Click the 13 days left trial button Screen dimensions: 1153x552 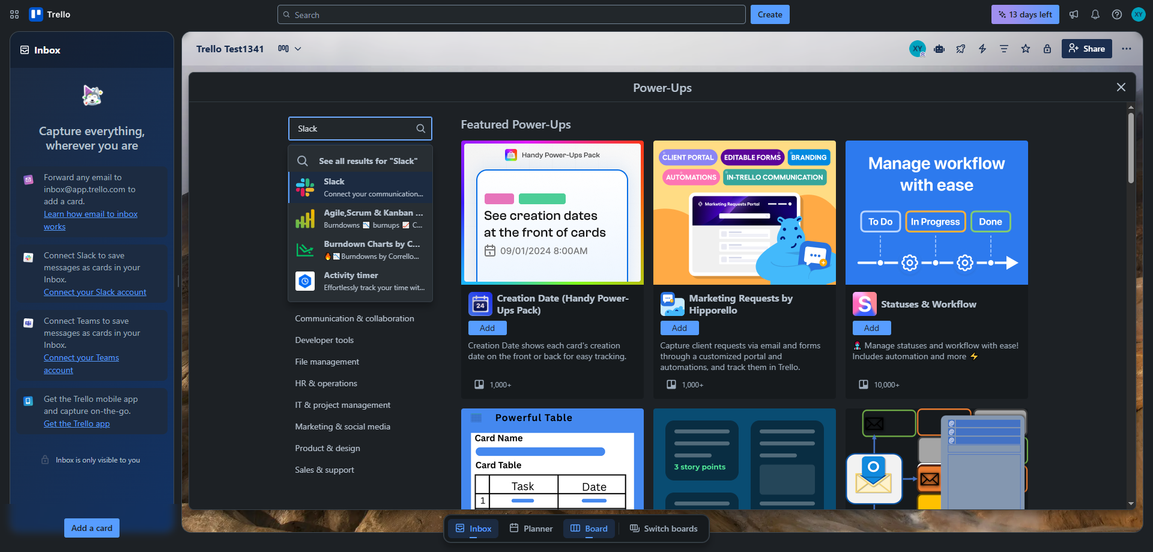[1024, 14]
